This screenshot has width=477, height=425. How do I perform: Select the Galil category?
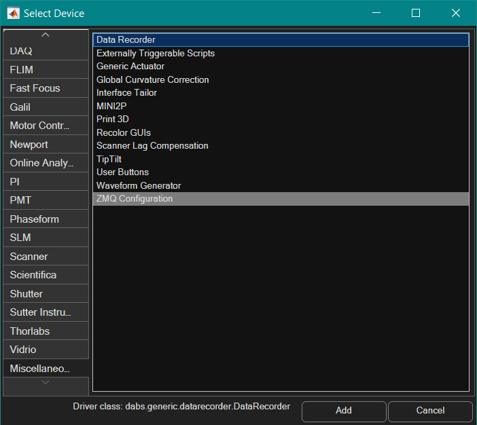[x=46, y=107]
